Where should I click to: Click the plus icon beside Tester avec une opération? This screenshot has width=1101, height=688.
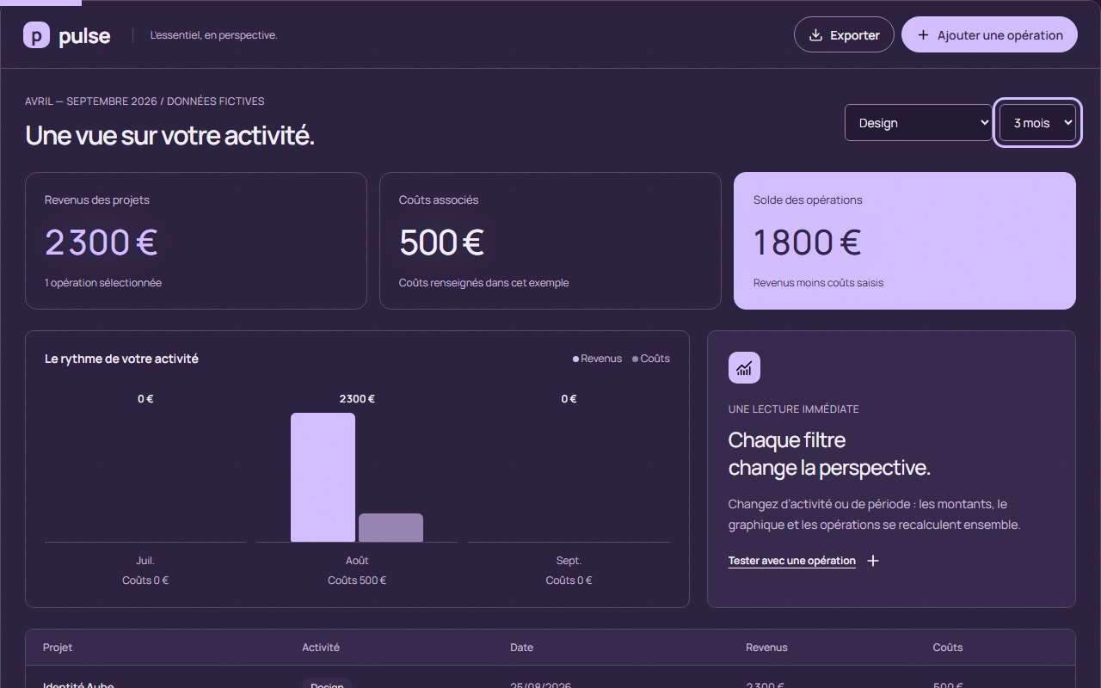pos(873,561)
